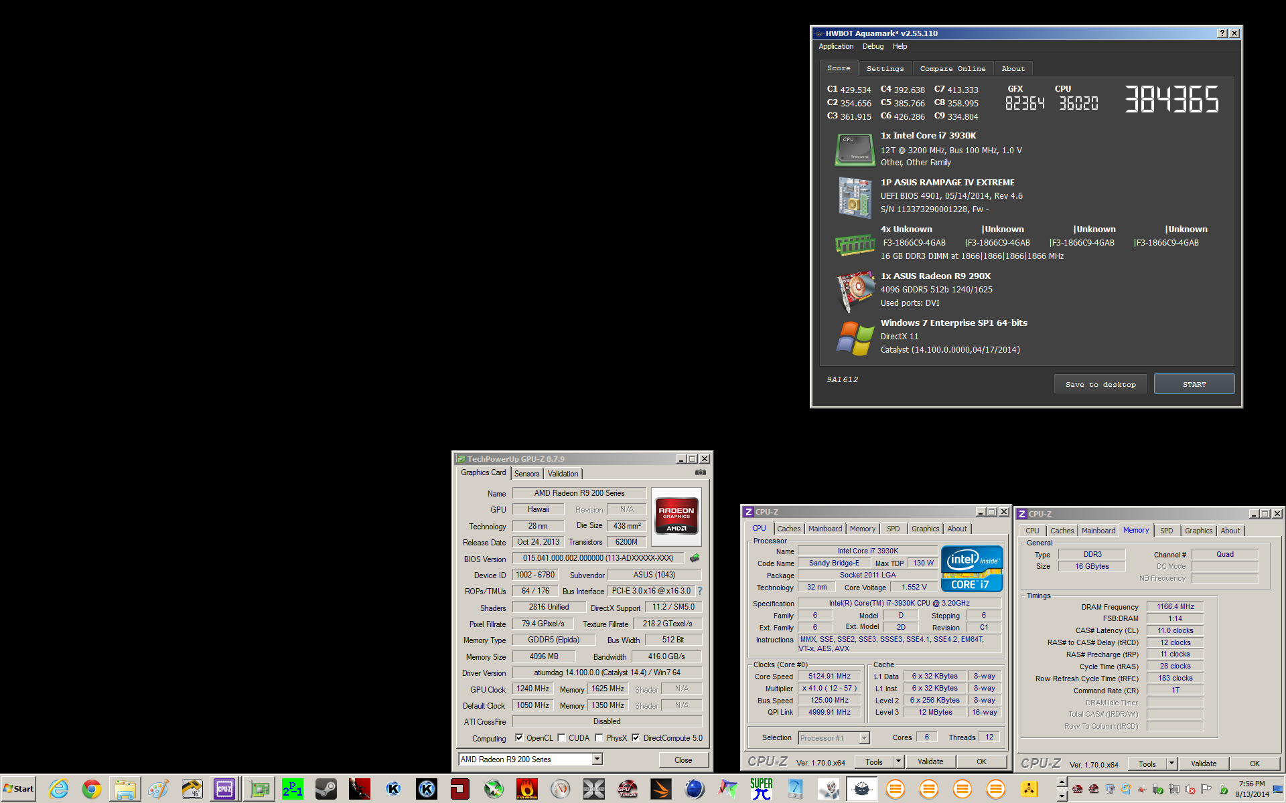Open Windows Explorer folder icon on taskbar
The height and width of the screenshot is (803, 1286).
tap(125, 789)
